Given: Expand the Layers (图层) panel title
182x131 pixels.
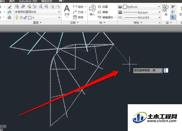Looking at the screenshot, I should 37,22.
